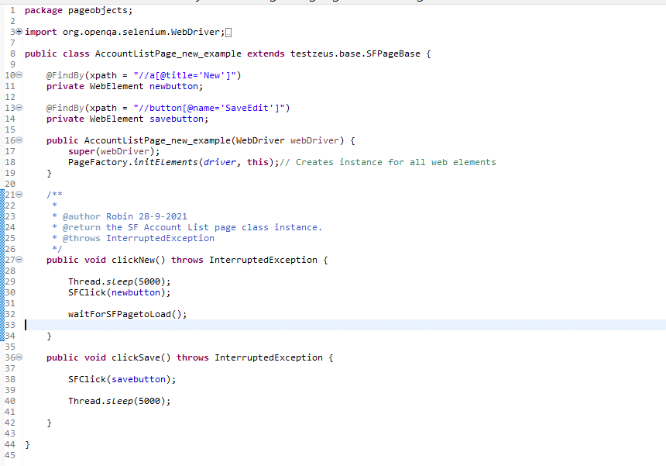Image resolution: width=666 pixels, height=466 pixels.
Task: Click the @return Javadoc line
Action: (187, 227)
